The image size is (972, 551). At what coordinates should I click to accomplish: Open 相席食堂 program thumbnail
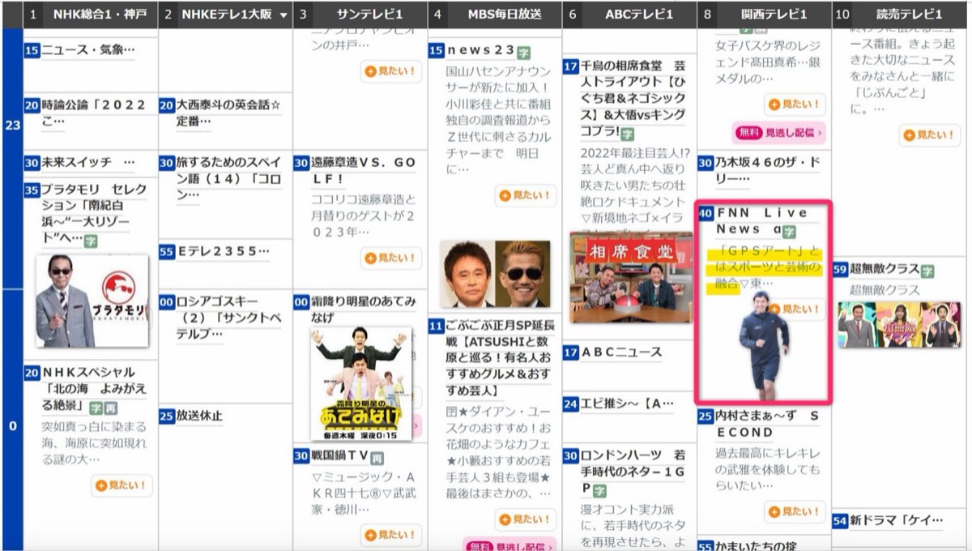point(631,277)
